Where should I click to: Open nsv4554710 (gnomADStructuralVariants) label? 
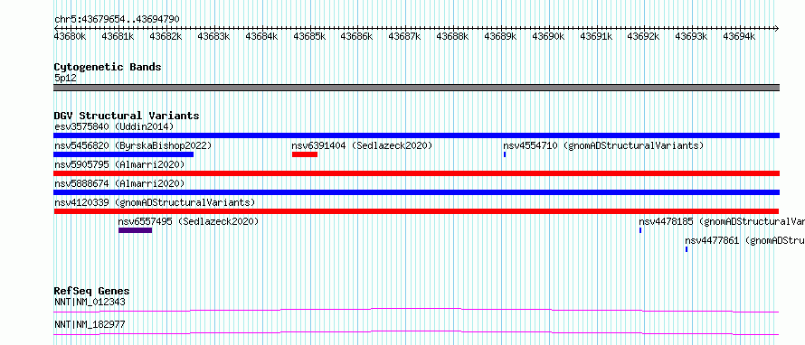pos(603,145)
